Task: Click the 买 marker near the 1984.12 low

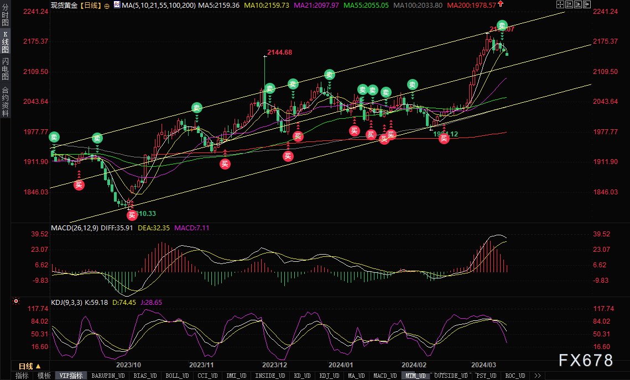Action: 444,139
